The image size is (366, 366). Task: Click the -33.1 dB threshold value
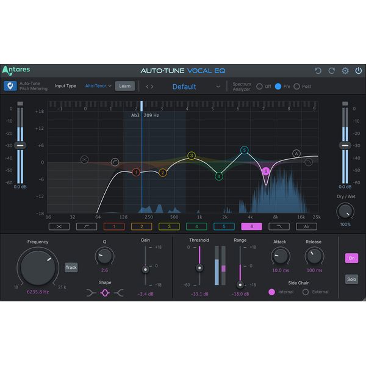point(199,294)
